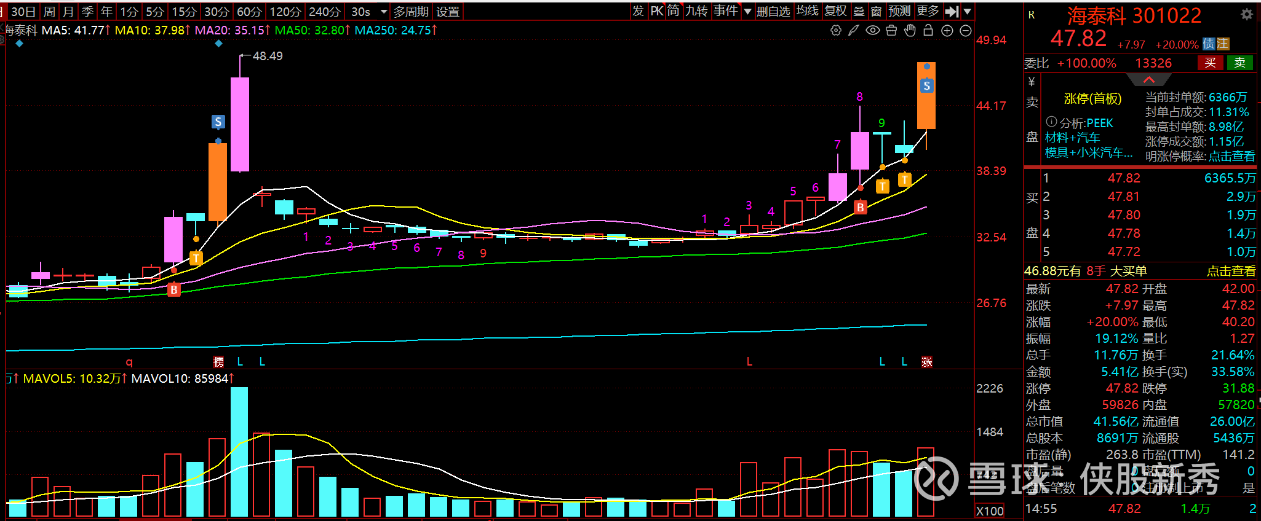The image size is (1261, 521).
Task: Toggle the chart lock icon
Action: [928, 30]
